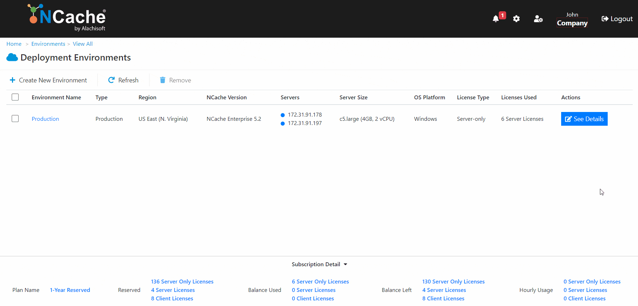Check the Production environment row checkbox
Viewport: 638px width, 306px height.
tap(15, 119)
